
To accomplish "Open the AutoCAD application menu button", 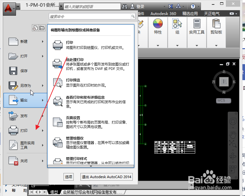I will (x=9, y=9).
